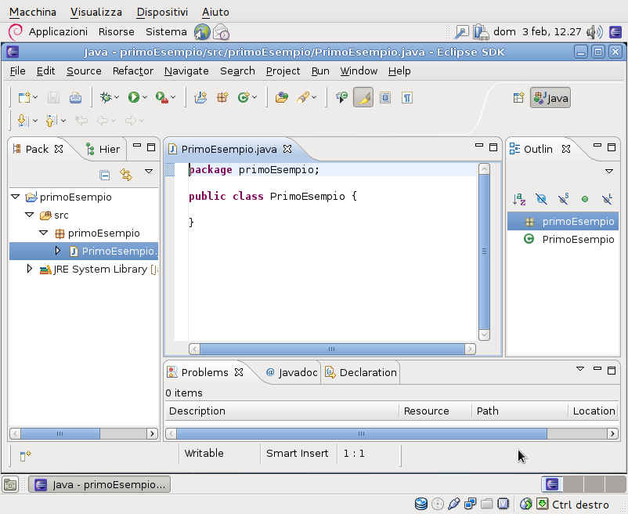
Task: Click Java - primoEsempio taskbar button
Action: coord(99,484)
